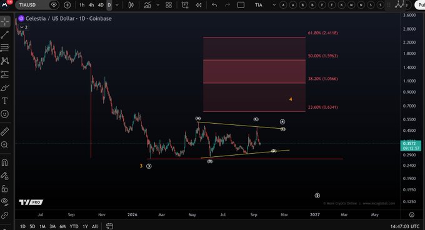Expand the indicators favorites dropdown arrow

click(x=157, y=5)
